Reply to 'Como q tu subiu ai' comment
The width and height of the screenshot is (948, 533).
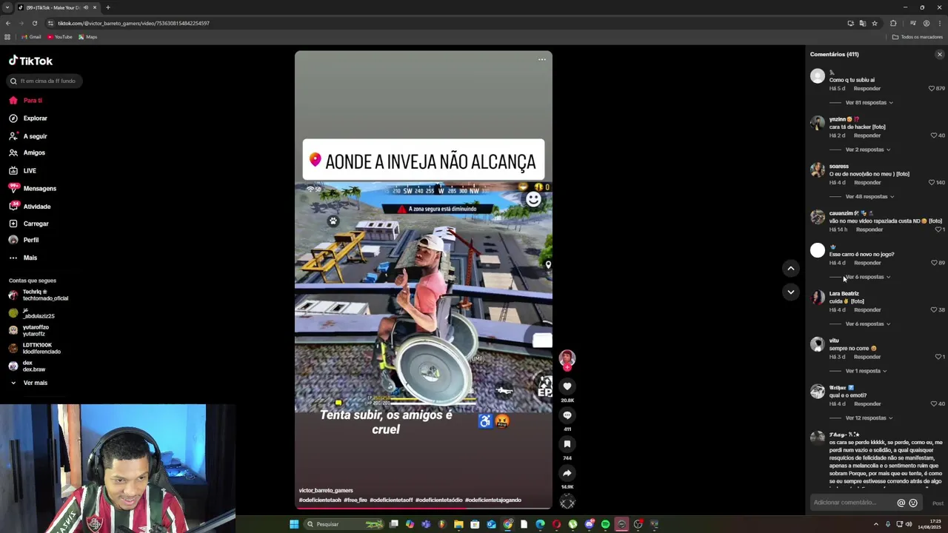coord(867,88)
